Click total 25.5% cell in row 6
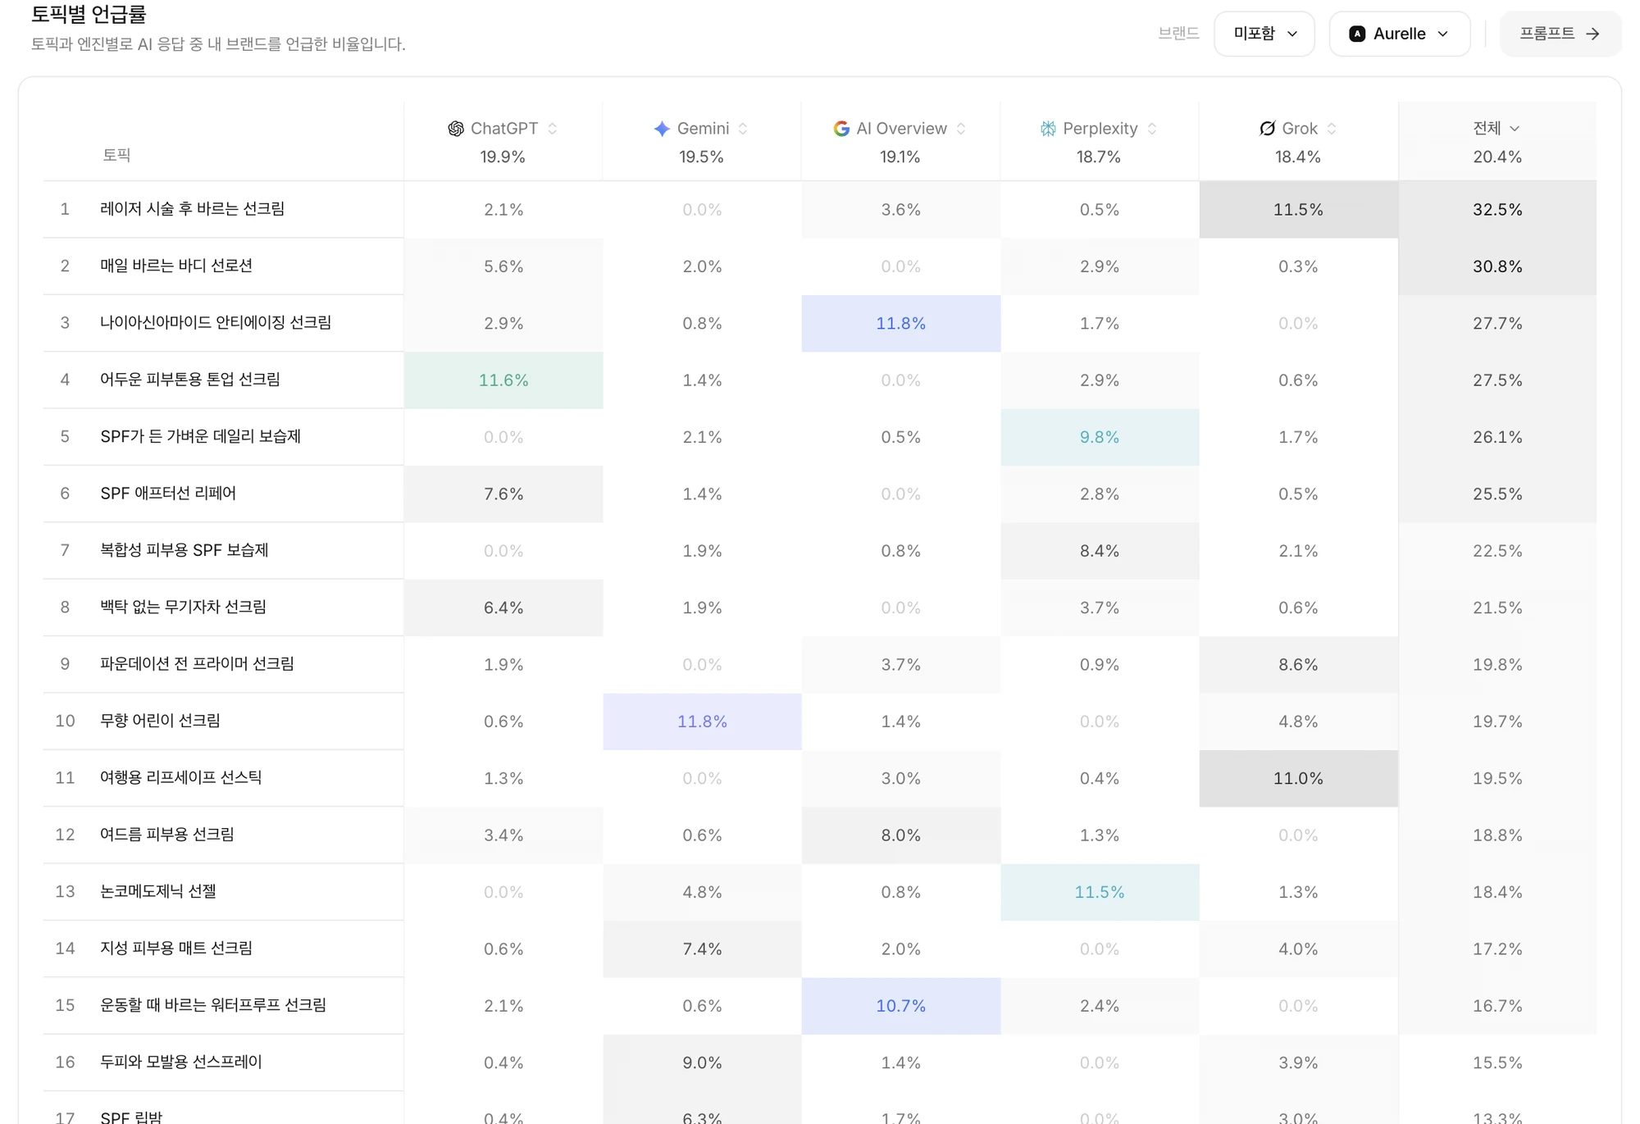The height and width of the screenshot is (1124, 1640). (1497, 494)
